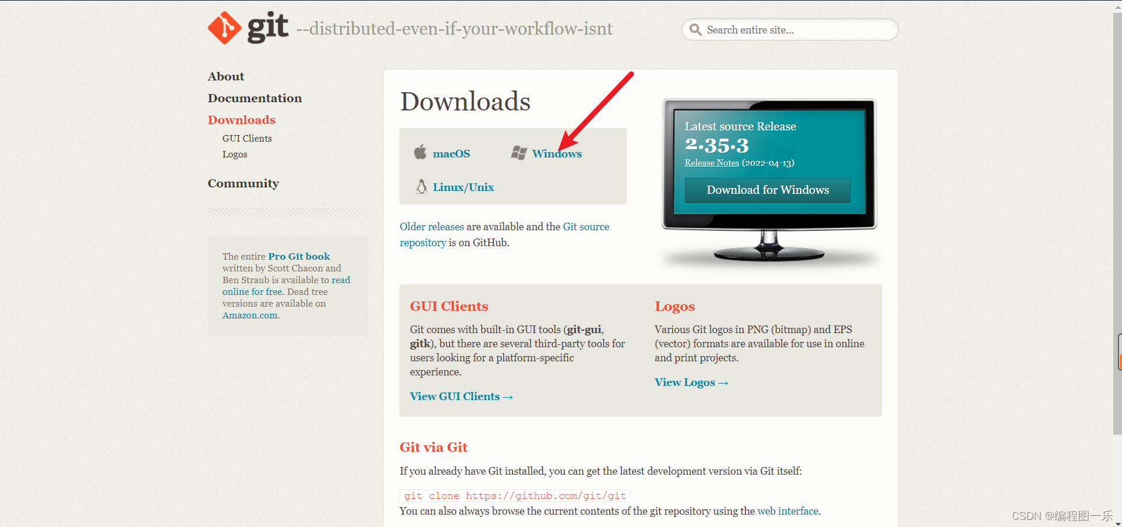Click Download for Windows button
Viewport: 1122px width, 527px height.
(768, 190)
